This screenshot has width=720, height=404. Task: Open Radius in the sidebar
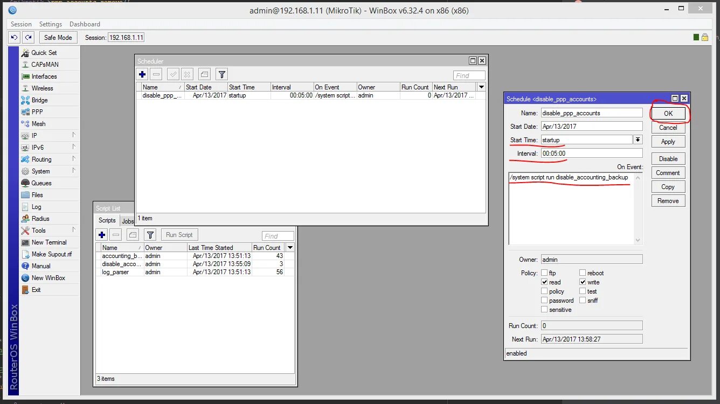point(40,219)
